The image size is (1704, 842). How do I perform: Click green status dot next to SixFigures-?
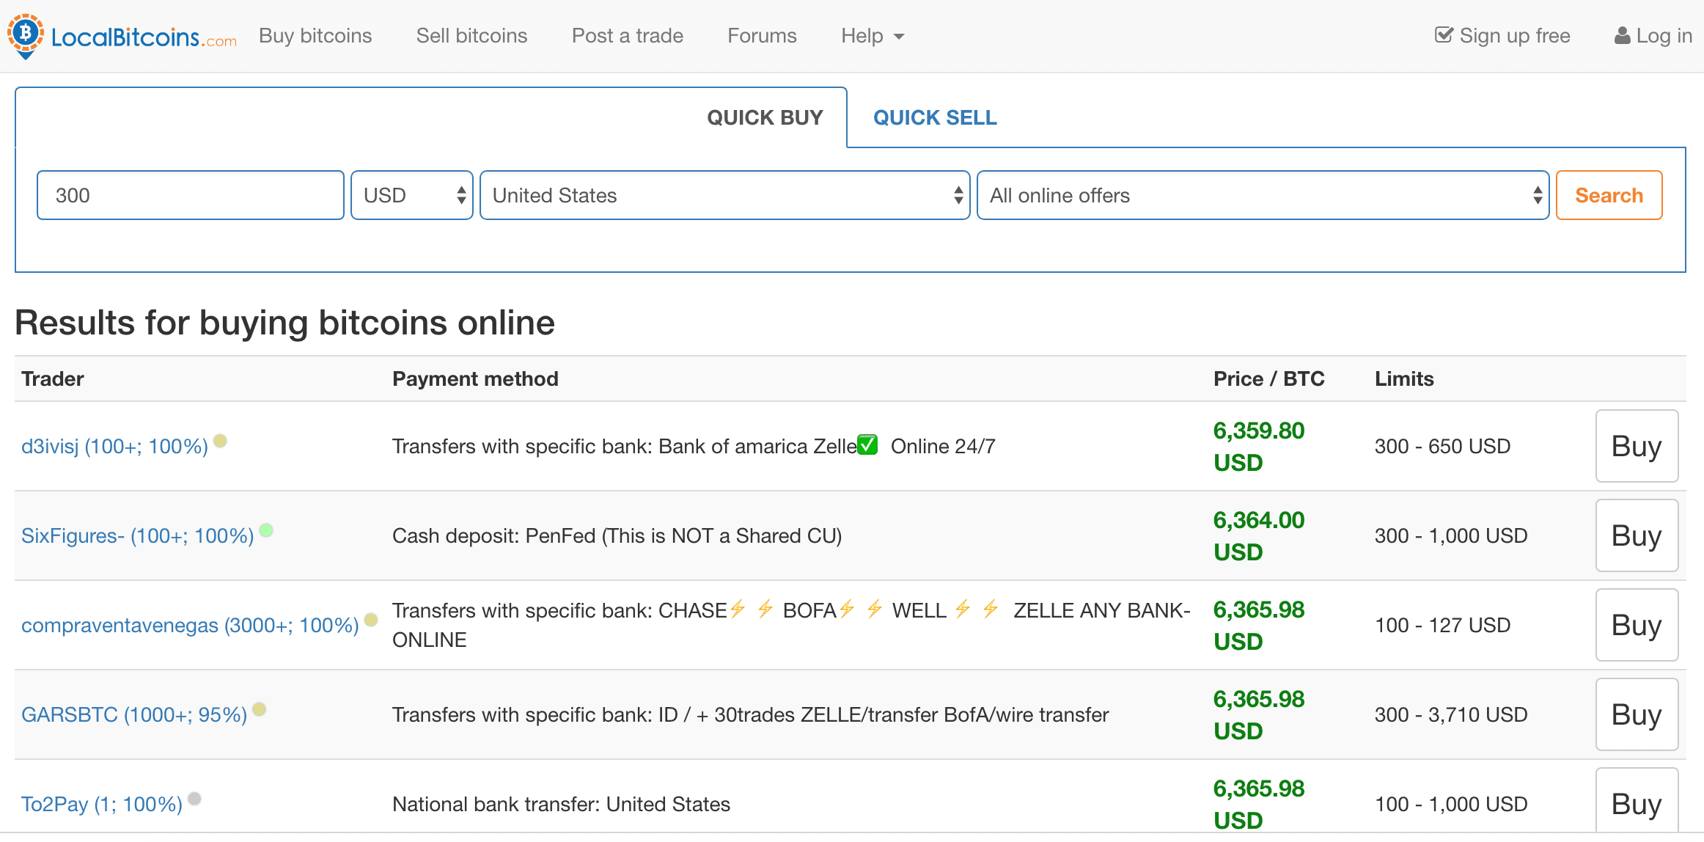[266, 530]
